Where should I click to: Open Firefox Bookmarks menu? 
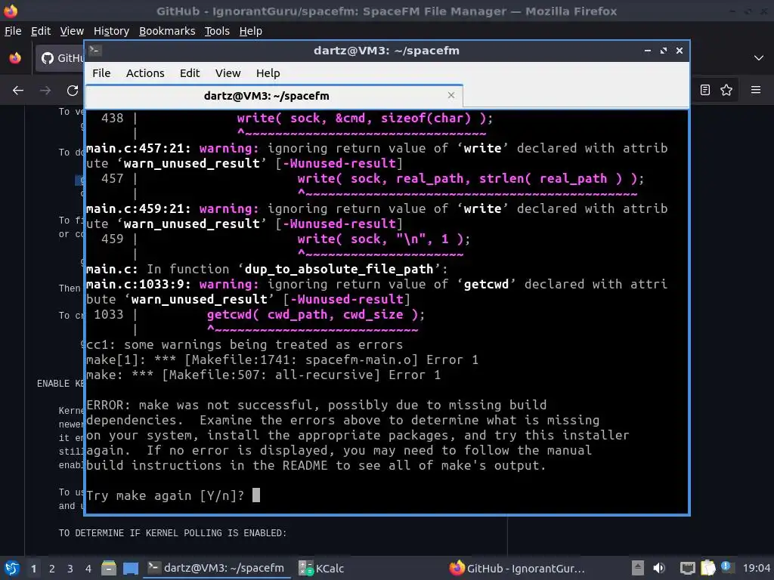[x=167, y=31]
